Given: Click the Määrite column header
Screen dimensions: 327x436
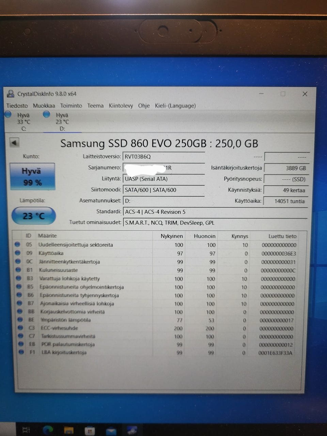Looking at the screenshot, I should pos(47,236).
